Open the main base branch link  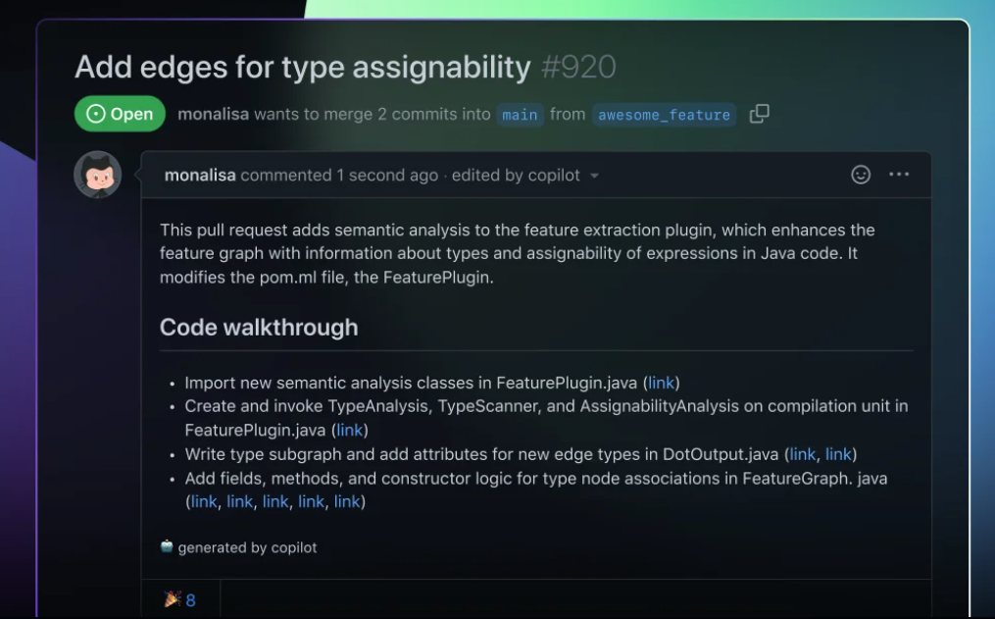click(520, 115)
